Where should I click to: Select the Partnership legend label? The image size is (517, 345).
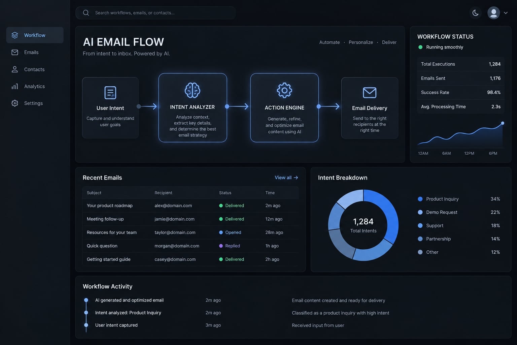point(438,239)
